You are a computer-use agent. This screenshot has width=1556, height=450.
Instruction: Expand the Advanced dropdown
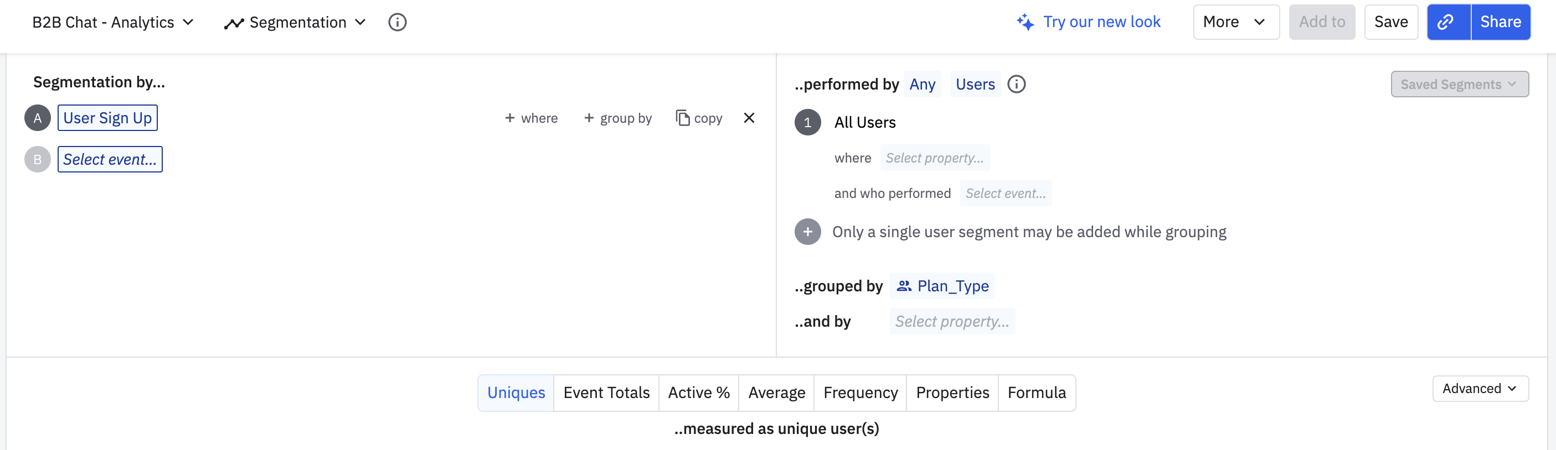(x=1479, y=389)
